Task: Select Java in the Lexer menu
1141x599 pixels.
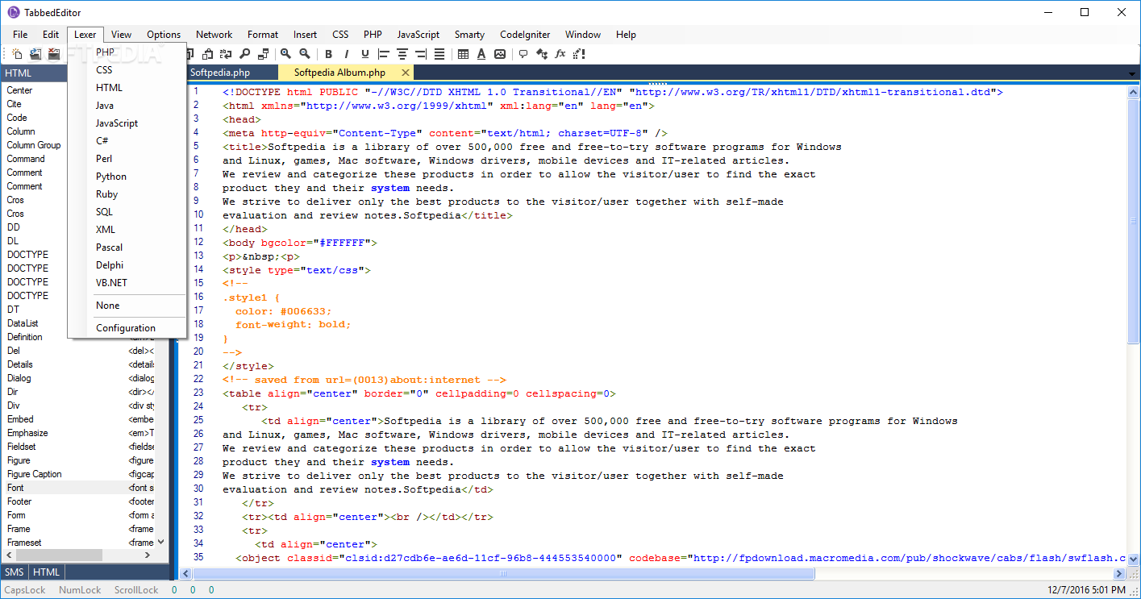Action: coord(128,106)
